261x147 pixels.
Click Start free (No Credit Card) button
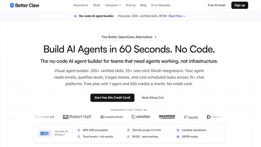click(x=112, y=98)
